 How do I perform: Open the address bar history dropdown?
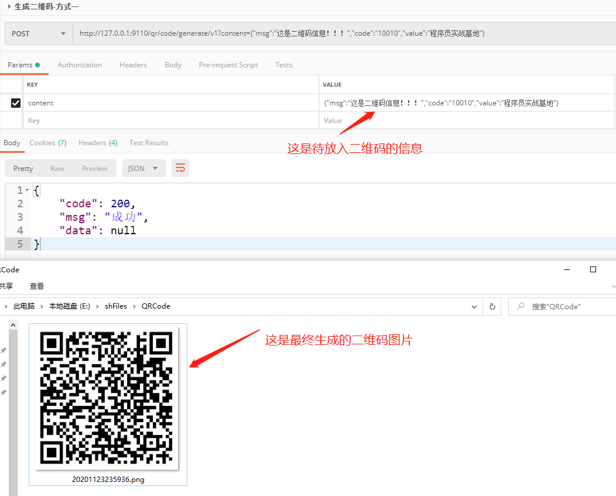[x=474, y=307]
